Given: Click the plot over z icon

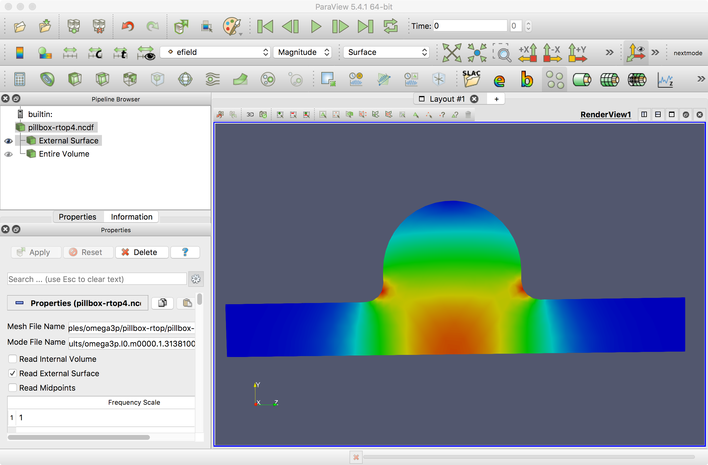Looking at the screenshot, I should pos(665,80).
